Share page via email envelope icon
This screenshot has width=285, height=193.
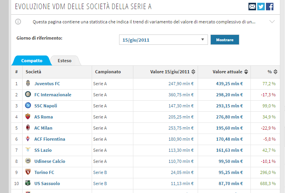[x=252, y=6]
